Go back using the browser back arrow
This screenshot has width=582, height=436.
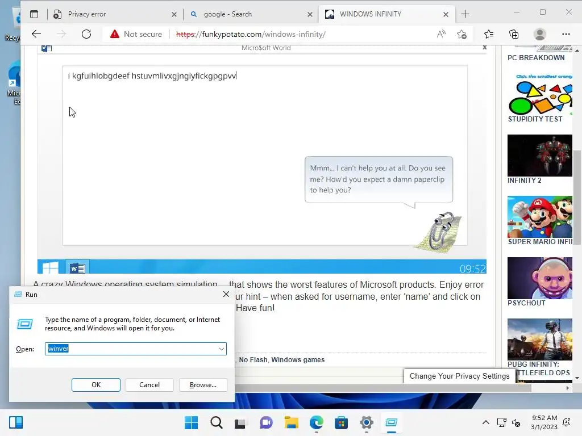click(36, 34)
